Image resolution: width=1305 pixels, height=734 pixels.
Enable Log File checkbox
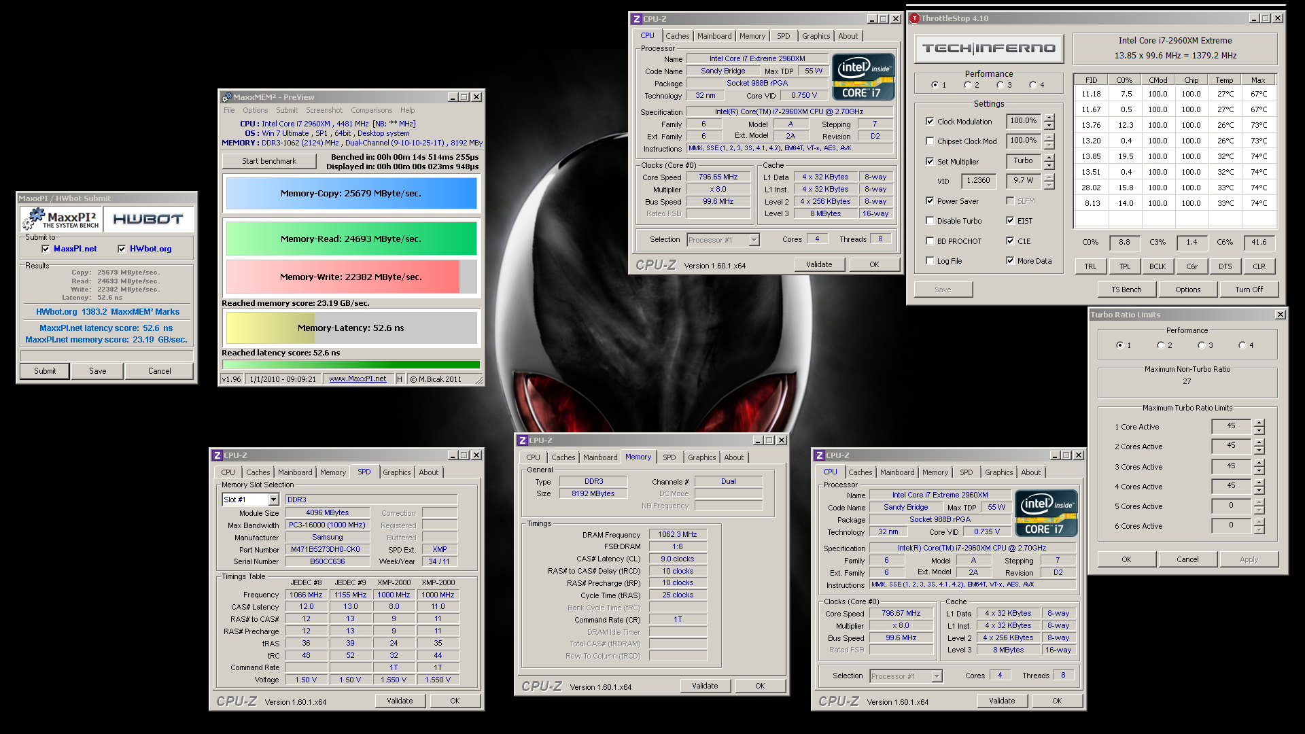pyautogui.click(x=930, y=261)
